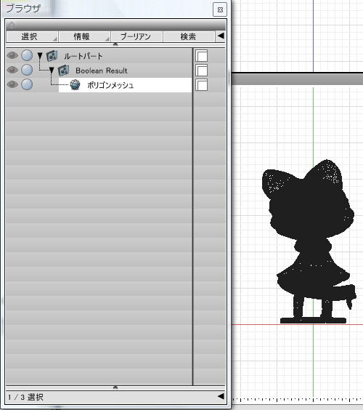Click the top splitter arrow handle

(x=115, y=45)
